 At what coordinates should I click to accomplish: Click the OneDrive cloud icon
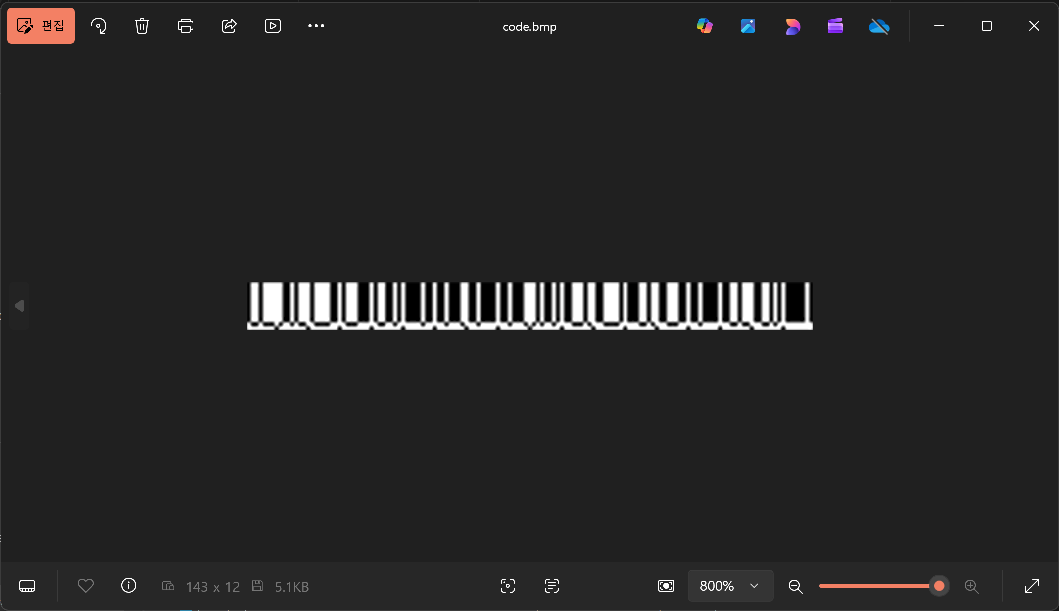[x=879, y=26]
